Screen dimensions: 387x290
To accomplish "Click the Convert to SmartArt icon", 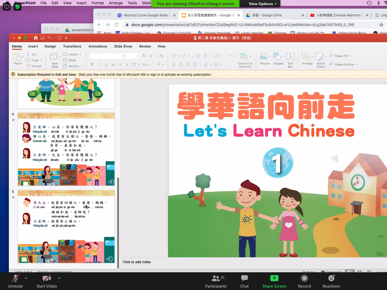I will tap(243, 57).
